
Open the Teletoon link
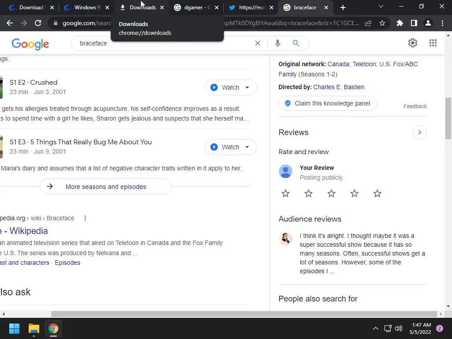(364, 64)
